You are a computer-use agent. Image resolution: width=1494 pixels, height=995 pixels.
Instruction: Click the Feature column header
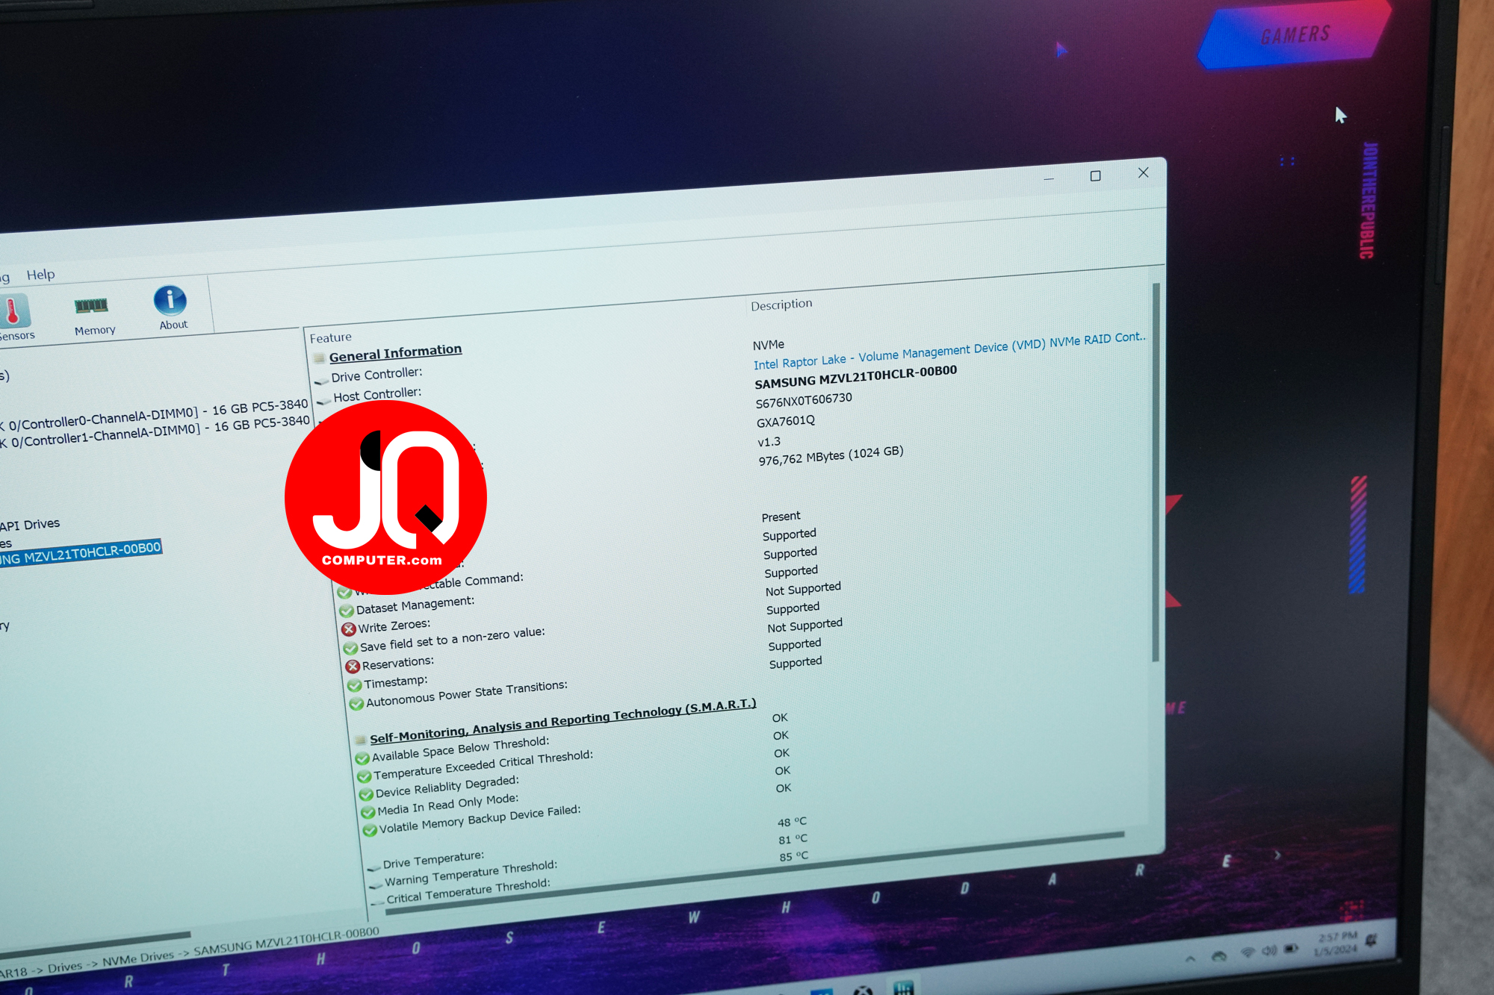tap(330, 337)
